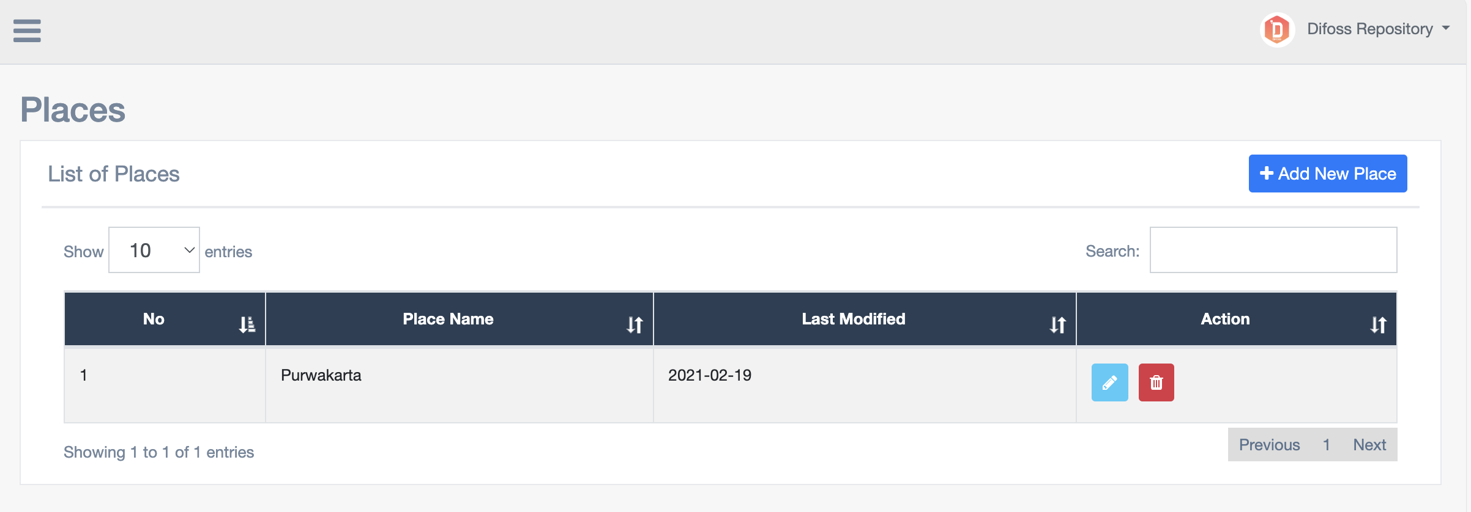1471x512 pixels.
Task: Click the pencil edit icon for Purwakarta
Action: 1109,382
